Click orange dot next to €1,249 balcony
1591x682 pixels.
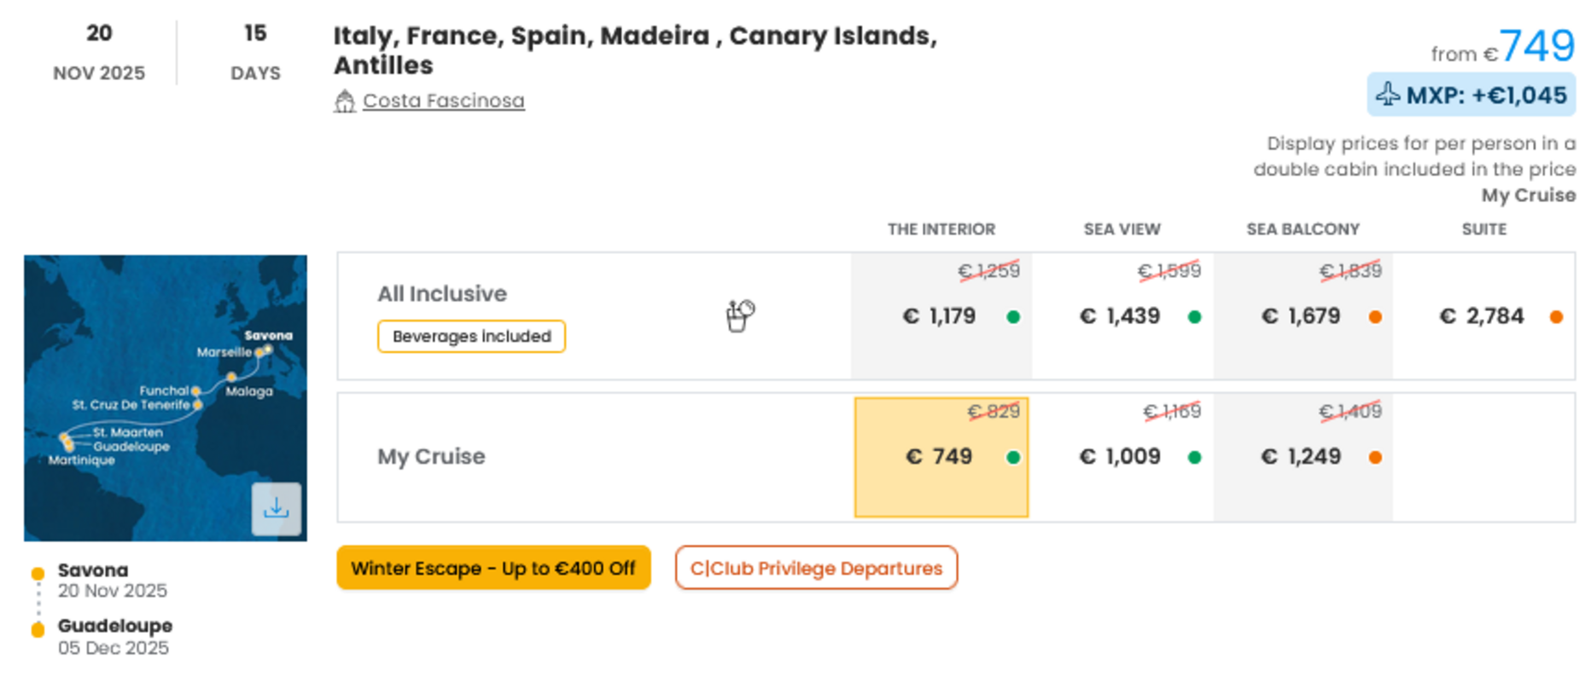click(x=1375, y=458)
